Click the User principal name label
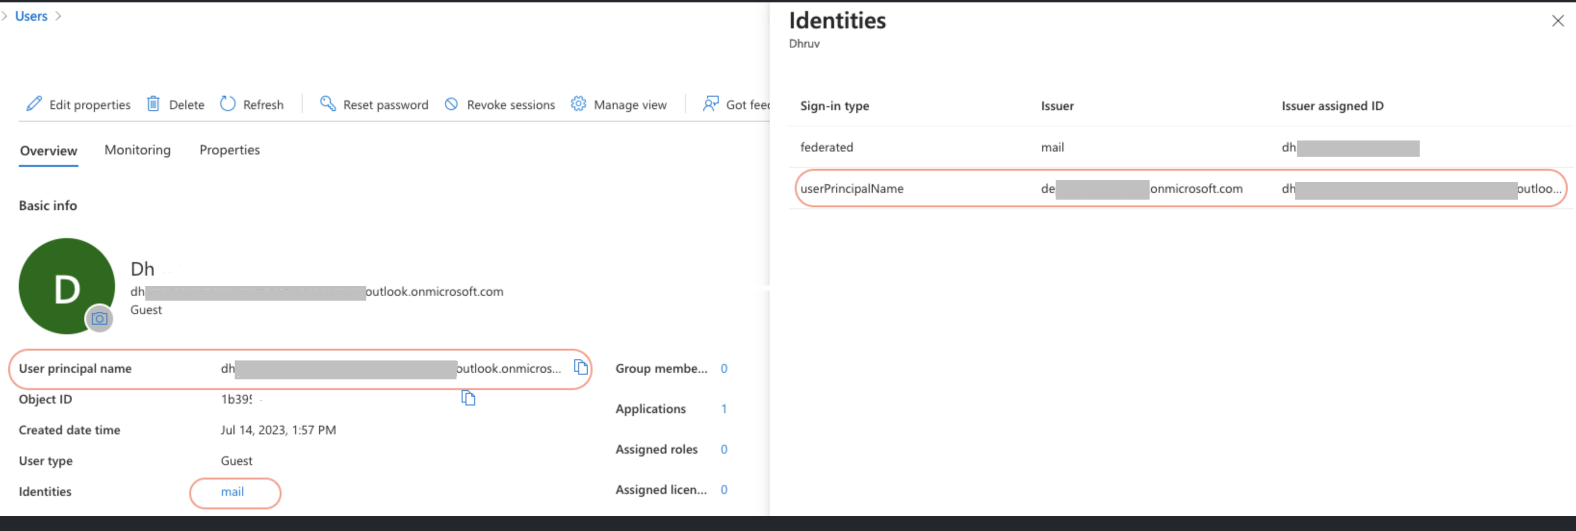1576x531 pixels. pos(75,368)
